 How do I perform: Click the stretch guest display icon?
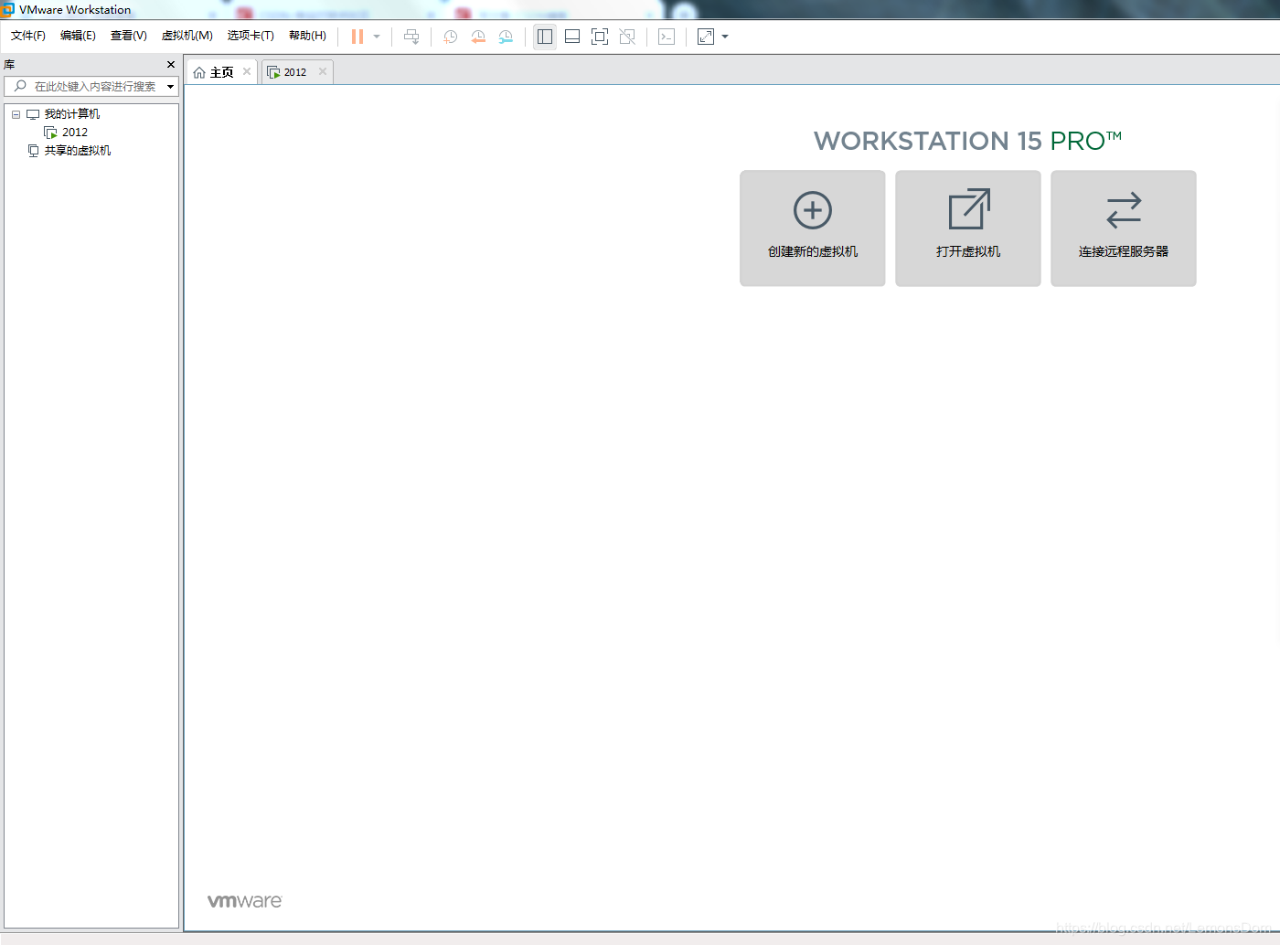click(706, 37)
